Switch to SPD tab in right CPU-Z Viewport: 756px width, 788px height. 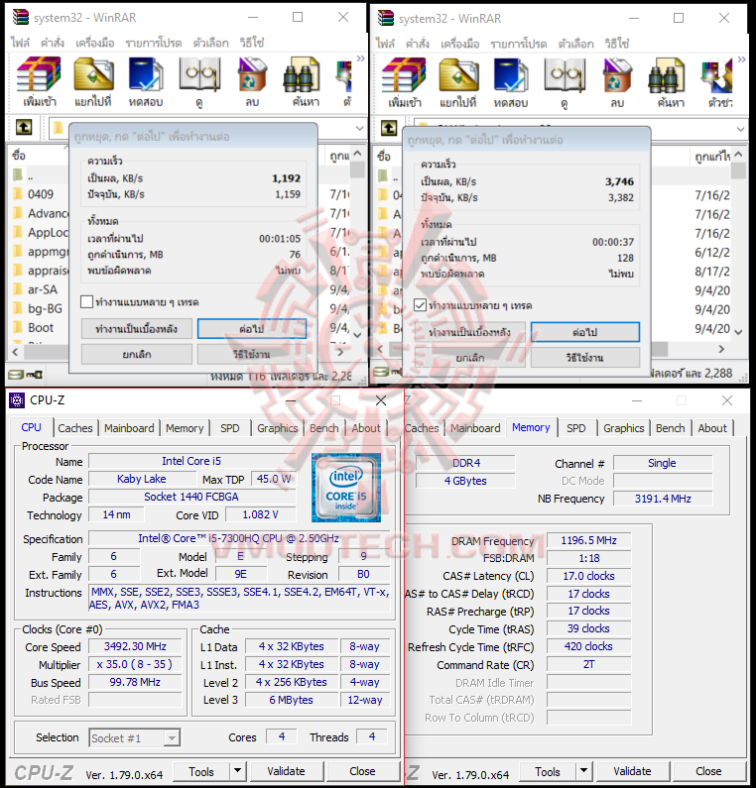pyautogui.click(x=575, y=428)
